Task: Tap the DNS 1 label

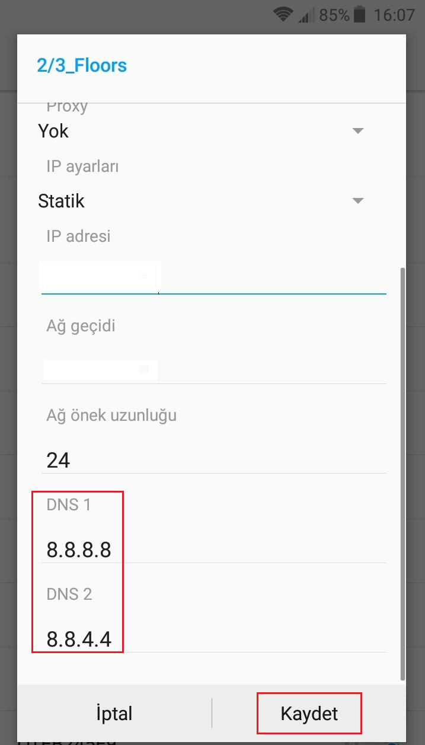Action: [x=69, y=505]
